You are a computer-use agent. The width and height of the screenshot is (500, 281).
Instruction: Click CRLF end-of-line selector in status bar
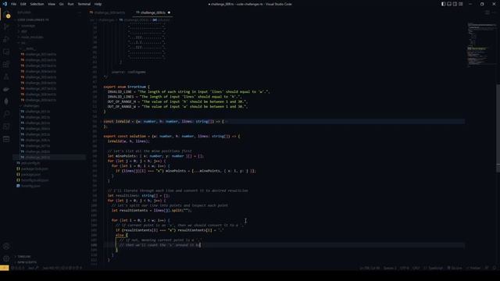coord(416,268)
